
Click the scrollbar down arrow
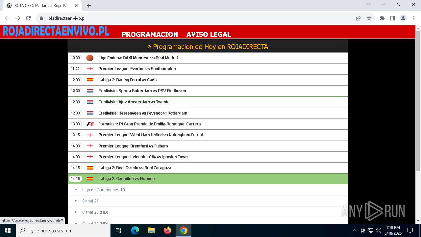[418, 221]
